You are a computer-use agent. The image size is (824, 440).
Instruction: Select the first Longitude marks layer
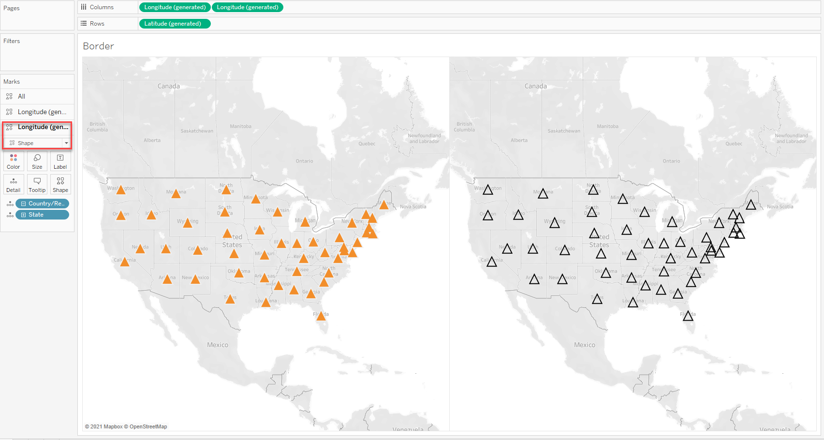click(x=42, y=112)
